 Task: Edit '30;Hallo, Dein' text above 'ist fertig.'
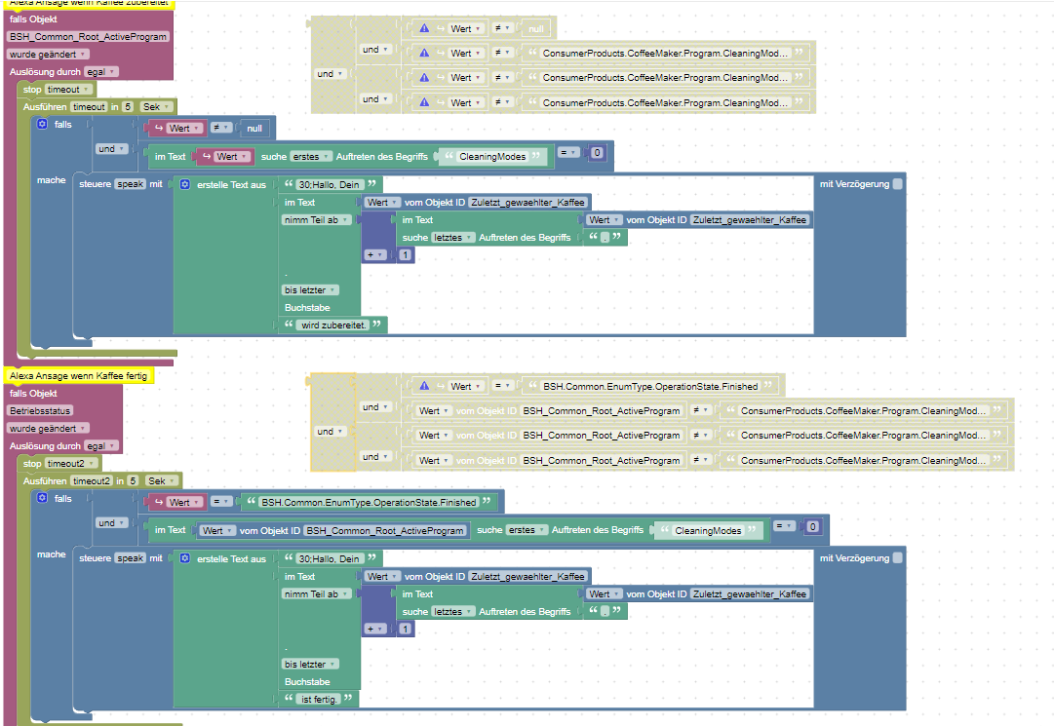329,558
